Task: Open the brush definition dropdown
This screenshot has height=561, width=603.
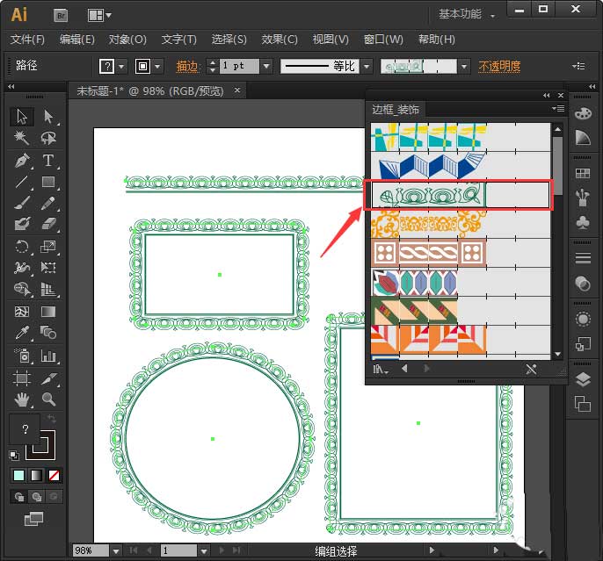Action: point(464,67)
